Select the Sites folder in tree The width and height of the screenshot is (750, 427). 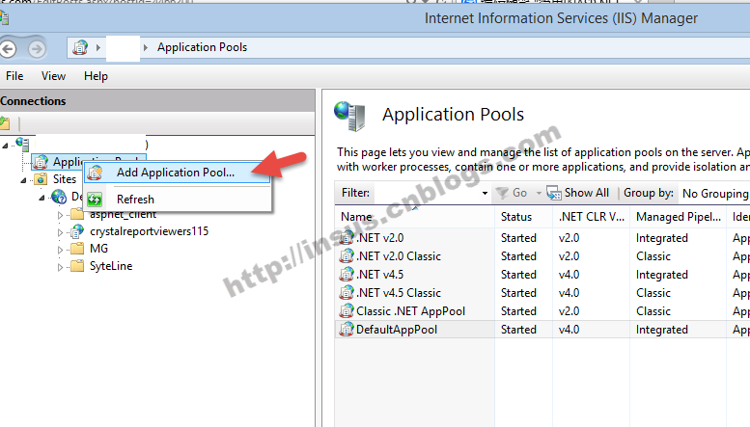click(65, 179)
